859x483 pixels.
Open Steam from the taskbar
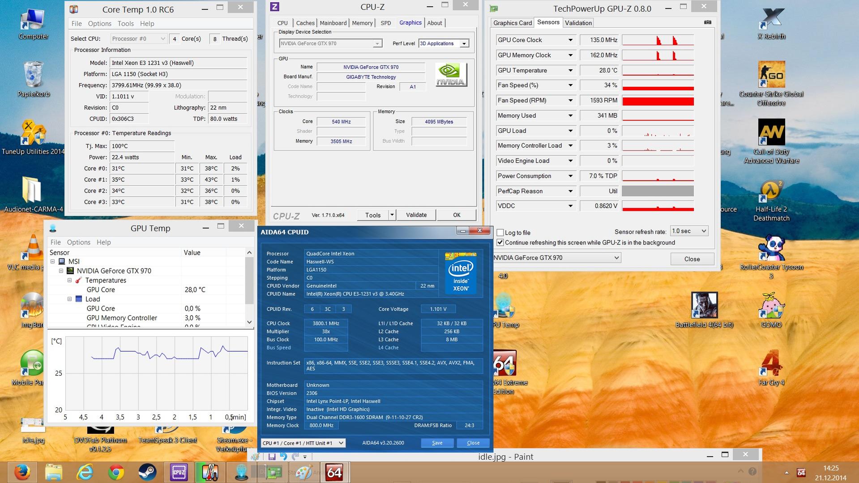pyautogui.click(x=147, y=472)
